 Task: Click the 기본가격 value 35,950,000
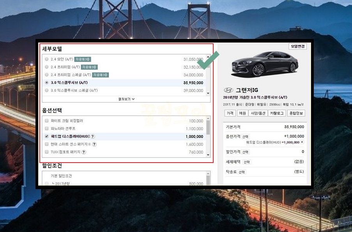(294, 127)
